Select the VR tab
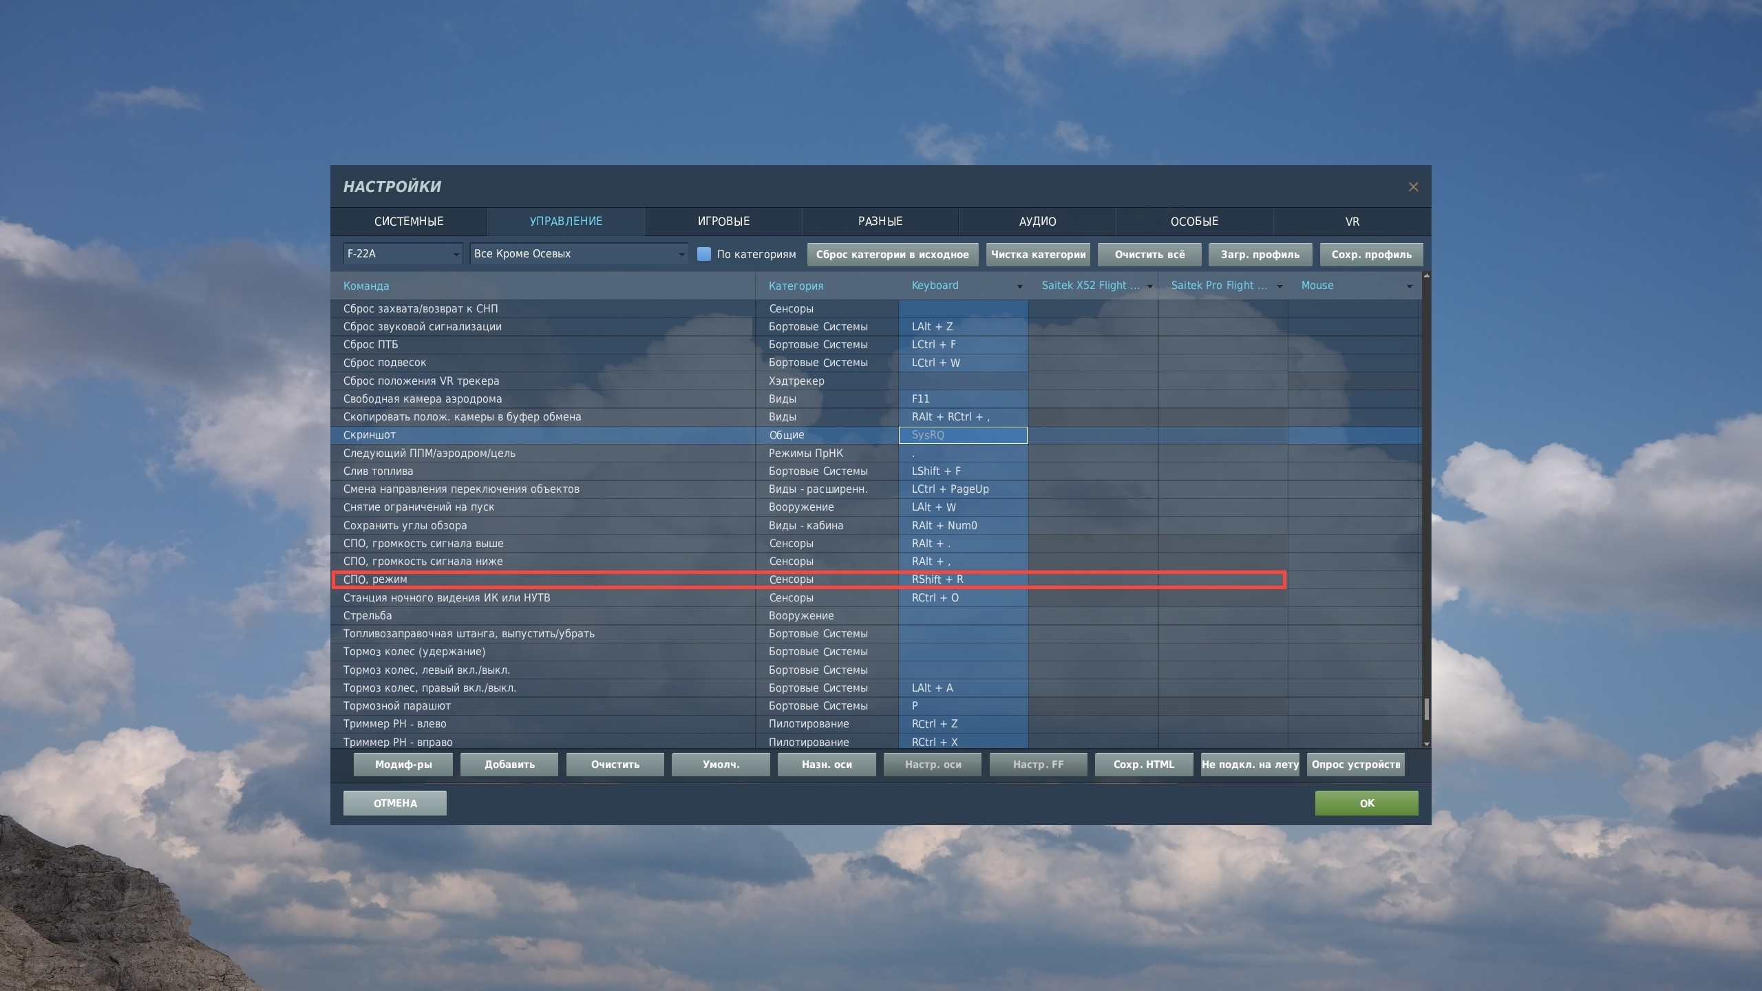The image size is (1762, 991). (1352, 222)
